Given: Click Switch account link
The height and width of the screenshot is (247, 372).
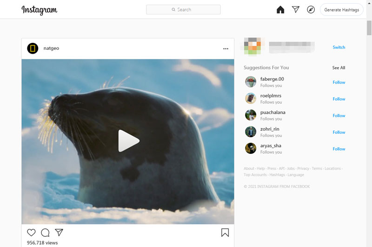Looking at the screenshot, I should point(339,48).
